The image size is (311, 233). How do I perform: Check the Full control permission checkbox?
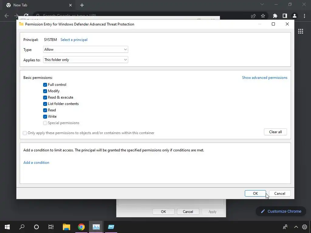45,85
